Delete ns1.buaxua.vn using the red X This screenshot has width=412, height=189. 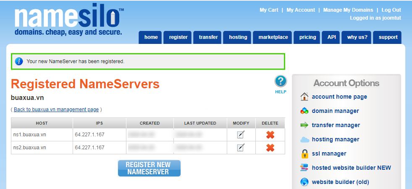click(270, 135)
